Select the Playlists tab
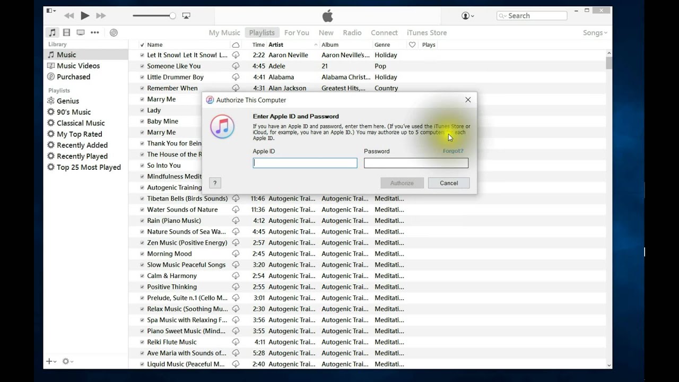The width and height of the screenshot is (679, 382). [x=262, y=32]
